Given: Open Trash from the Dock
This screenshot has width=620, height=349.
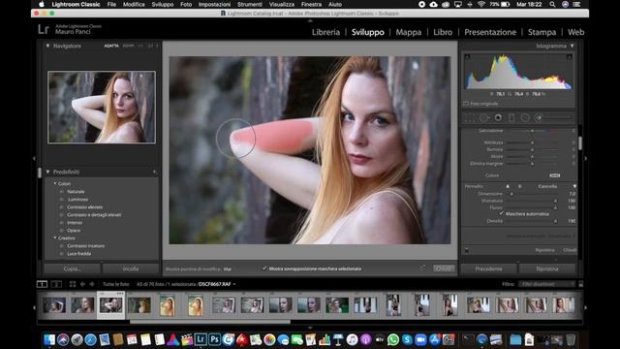Looking at the screenshot, I should point(571,339).
